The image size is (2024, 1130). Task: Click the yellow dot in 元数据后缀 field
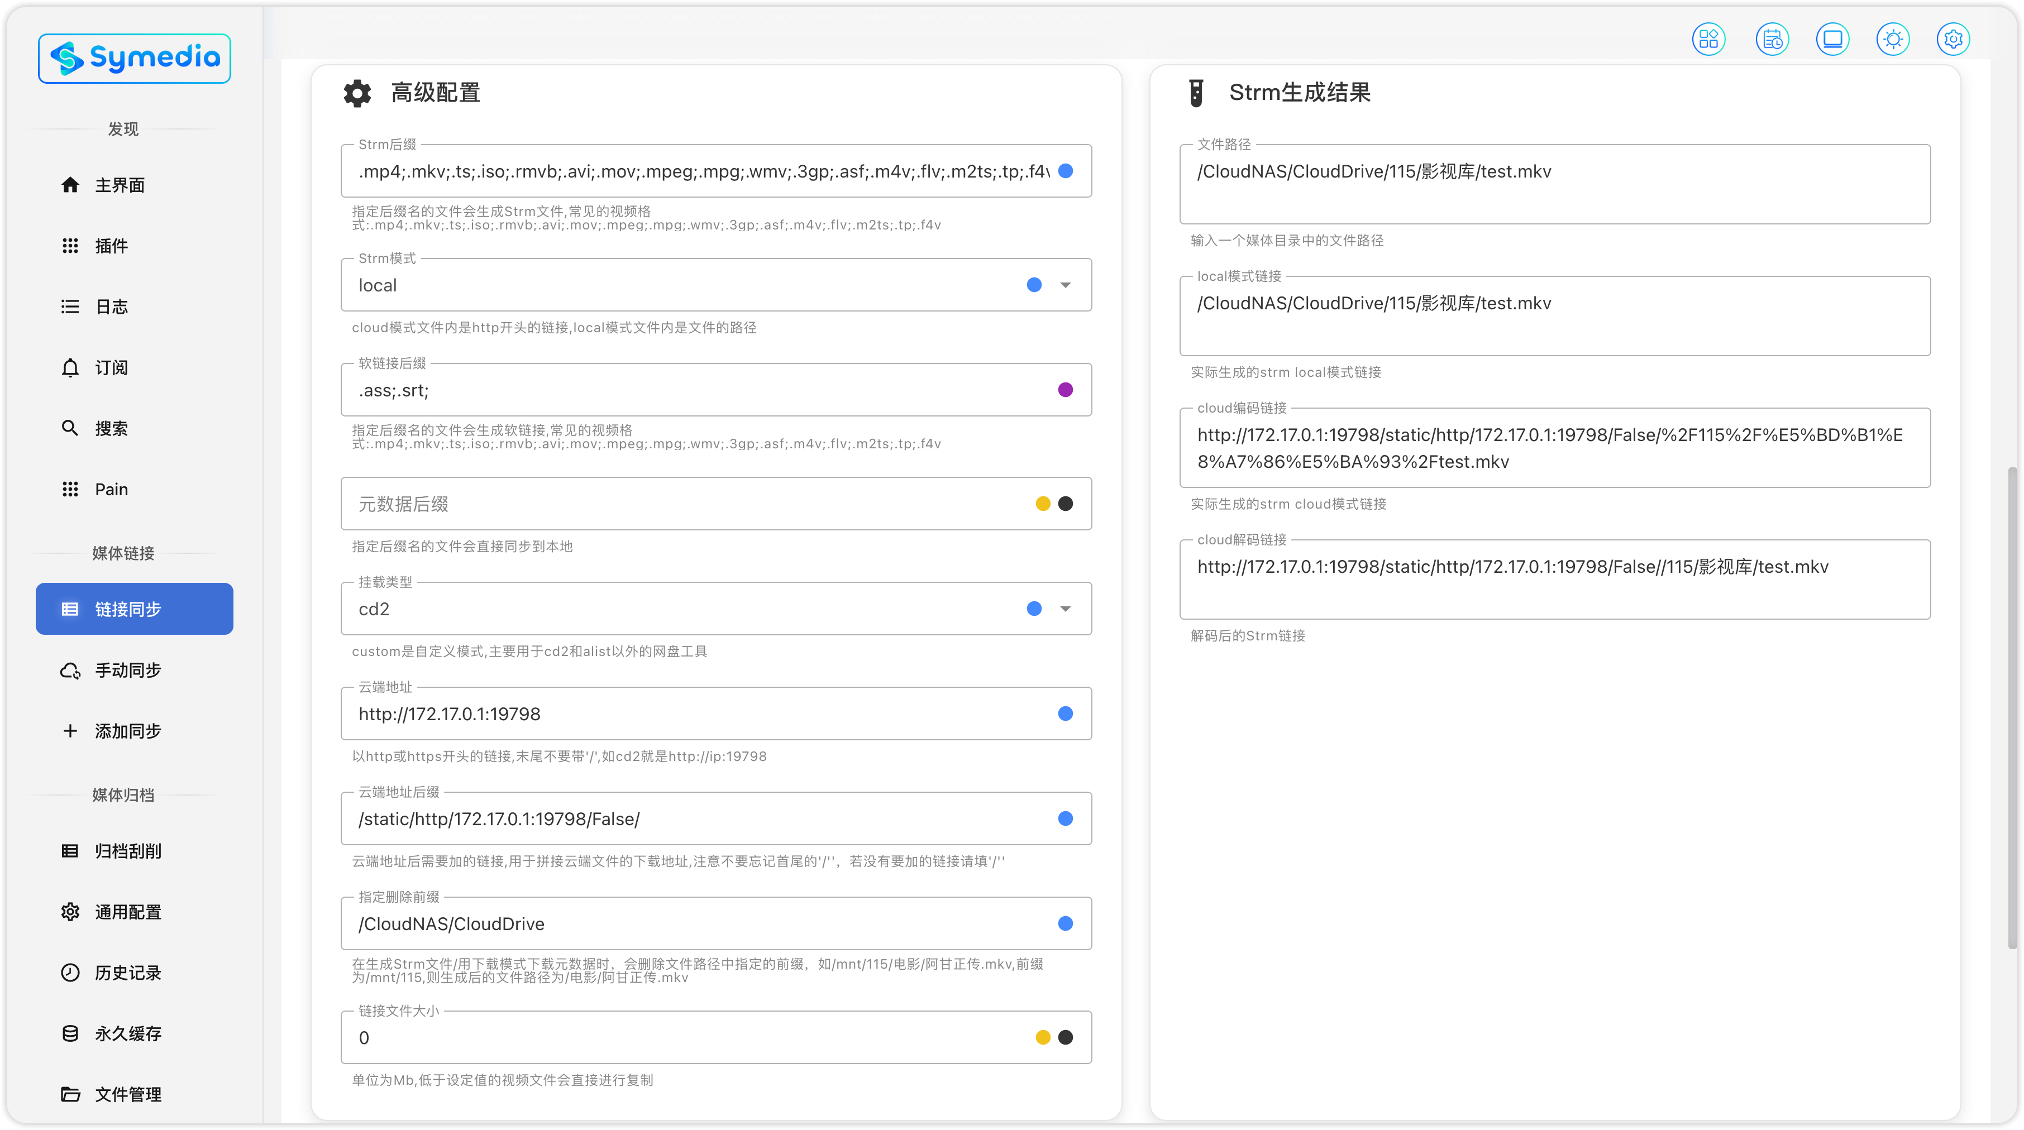point(1043,504)
